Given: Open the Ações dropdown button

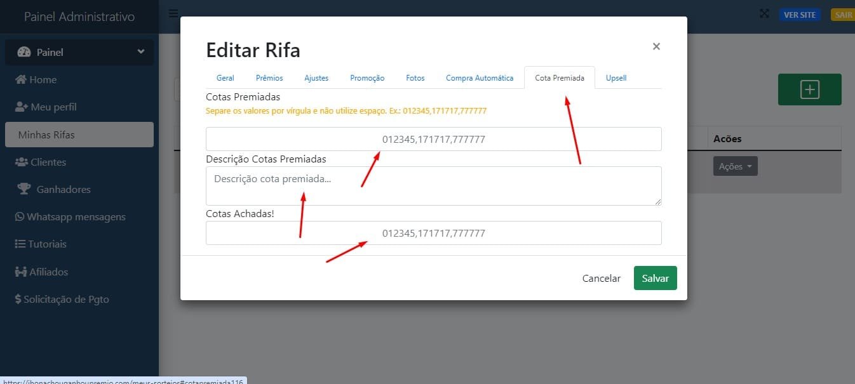Looking at the screenshot, I should (735, 166).
